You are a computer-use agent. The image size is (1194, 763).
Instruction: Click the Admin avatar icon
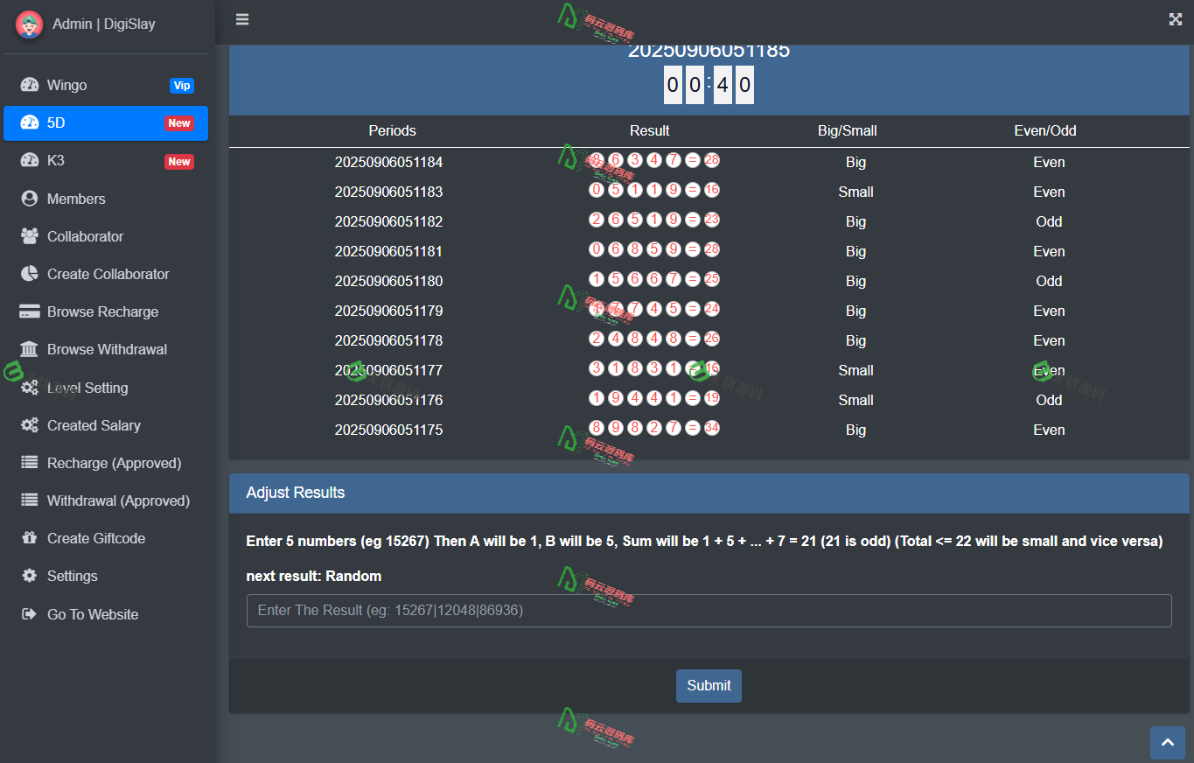30,24
